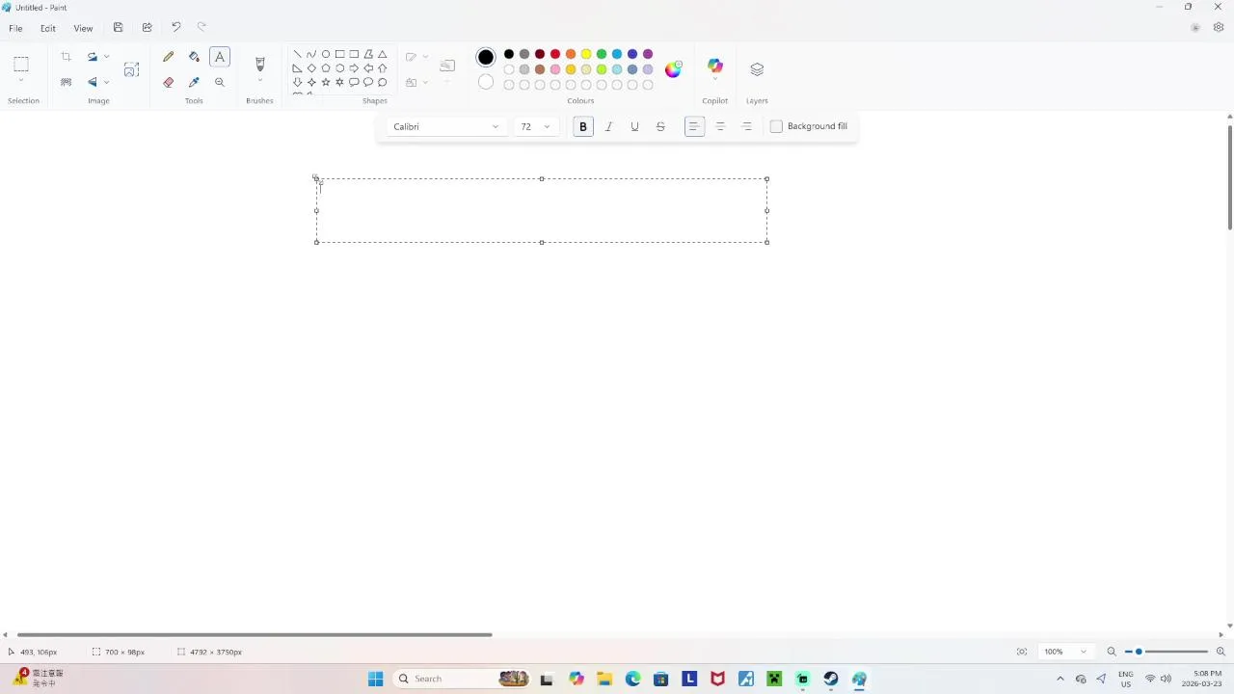This screenshot has height=694, width=1234.
Task: Select the Eraser tool
Action: coord(169,82)
